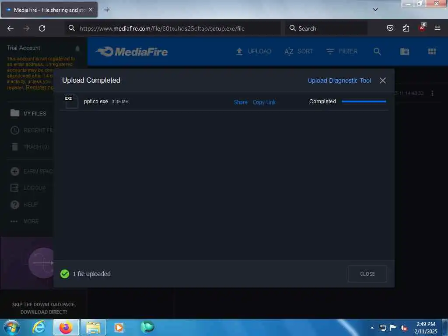Click the browser back arrow
Screen dimensions: 448x336
tap(10, 28)
